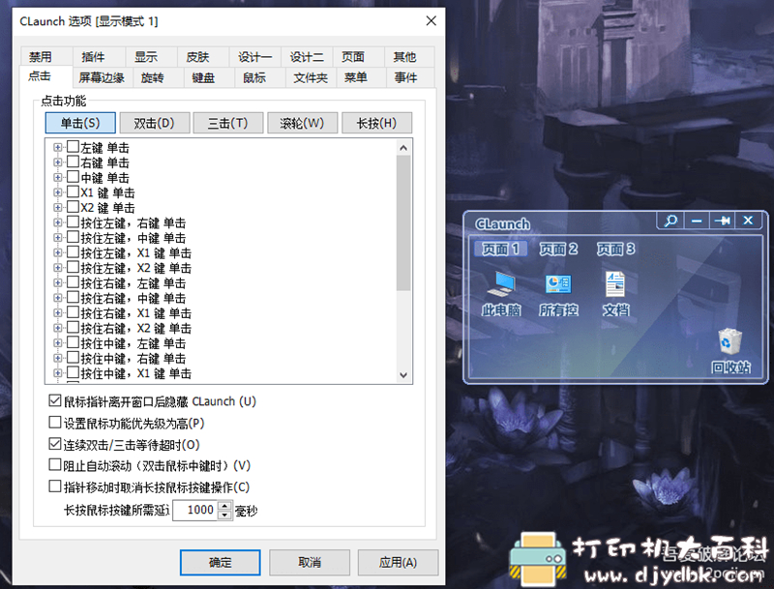Close the CLaunch launcher window with X

[x=748, y=221]
